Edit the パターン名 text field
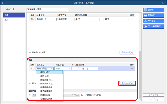Image resolution: width=167 pixels, height=104 pixels. point(47,10)
